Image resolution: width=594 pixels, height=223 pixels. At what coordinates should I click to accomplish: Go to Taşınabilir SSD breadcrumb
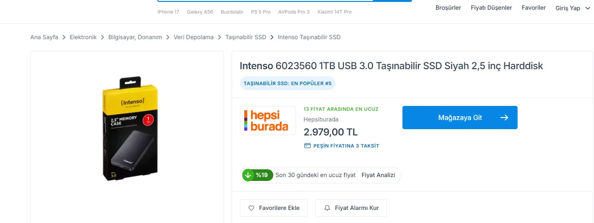point(246,37)
